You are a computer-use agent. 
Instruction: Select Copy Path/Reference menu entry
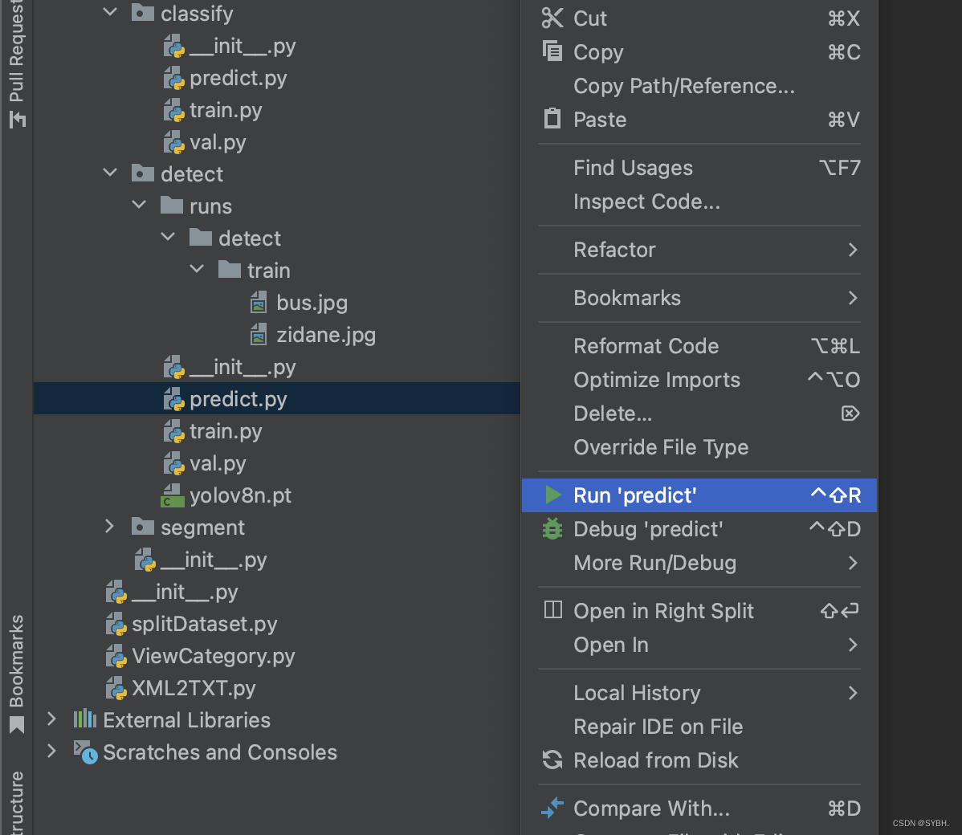pos(683,86)
